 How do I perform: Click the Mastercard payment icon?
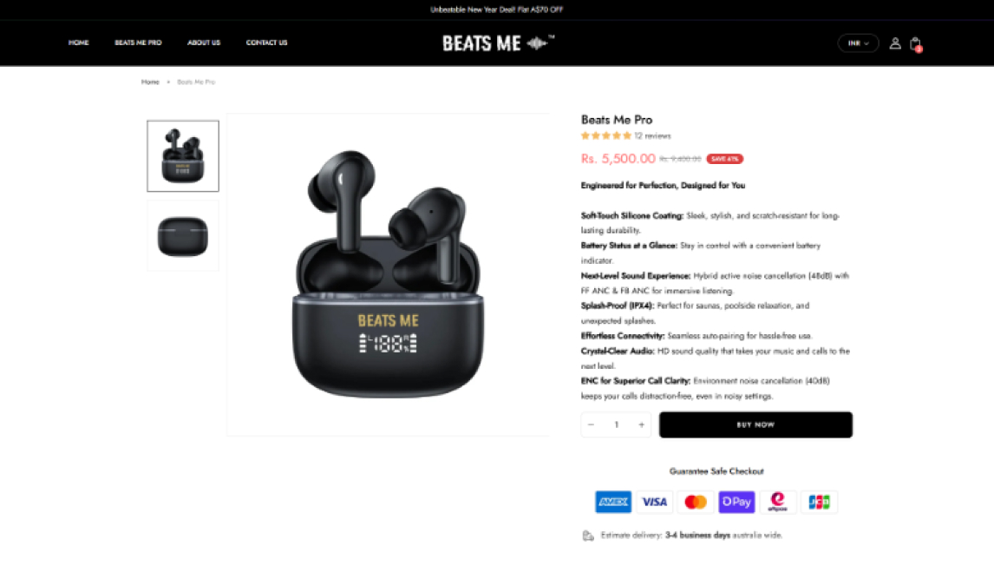pyautogui.click(x=696, y=502)
